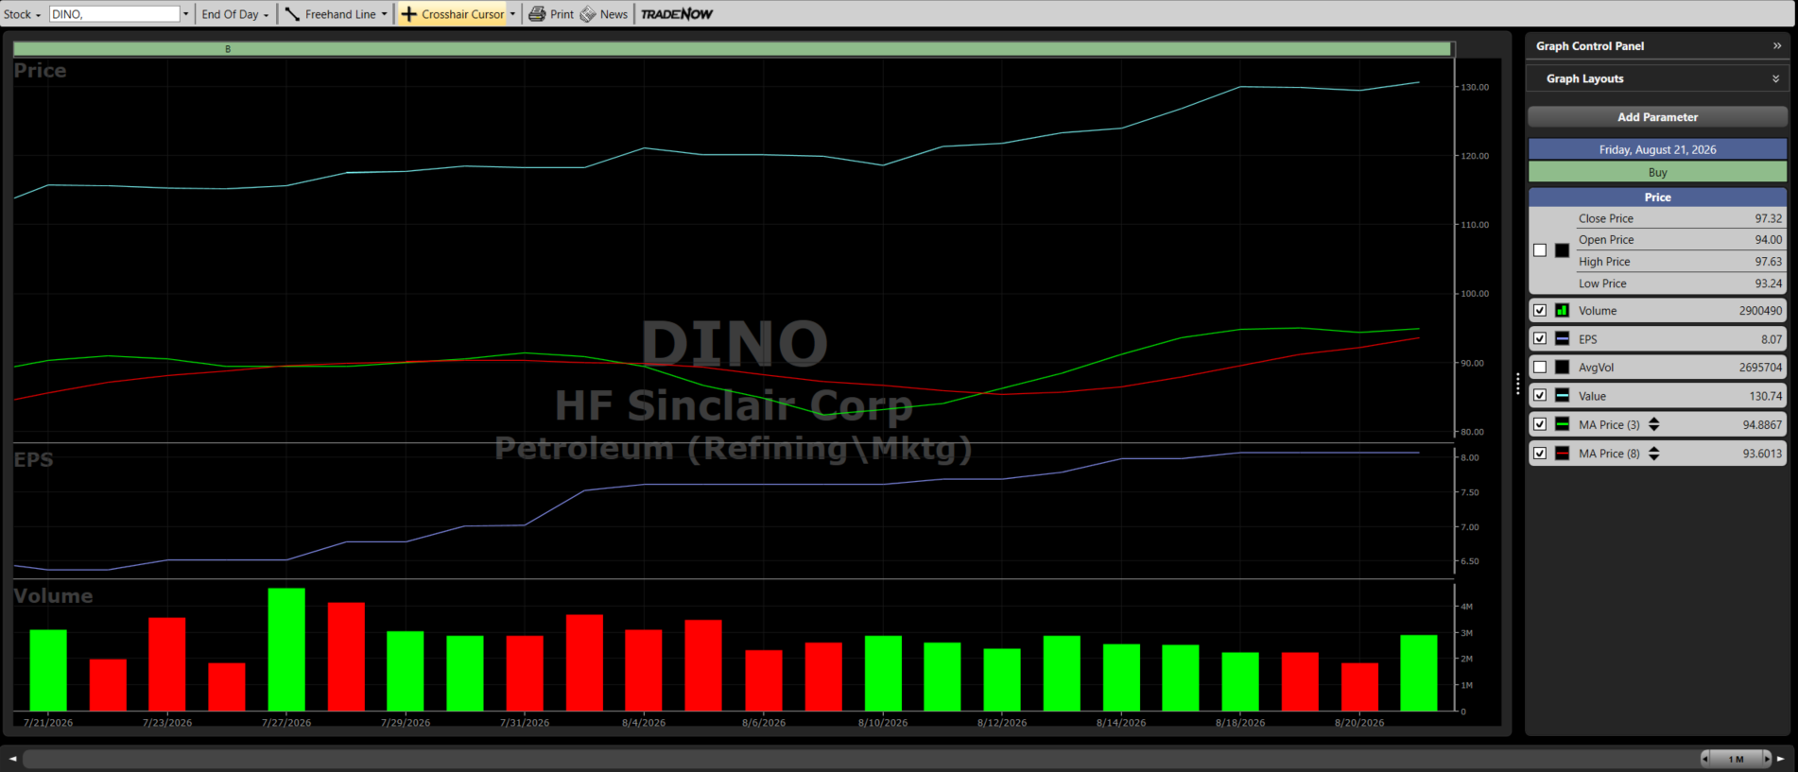
Task: Click the High Price value 97.63
Action: (x=1768, y=262)
